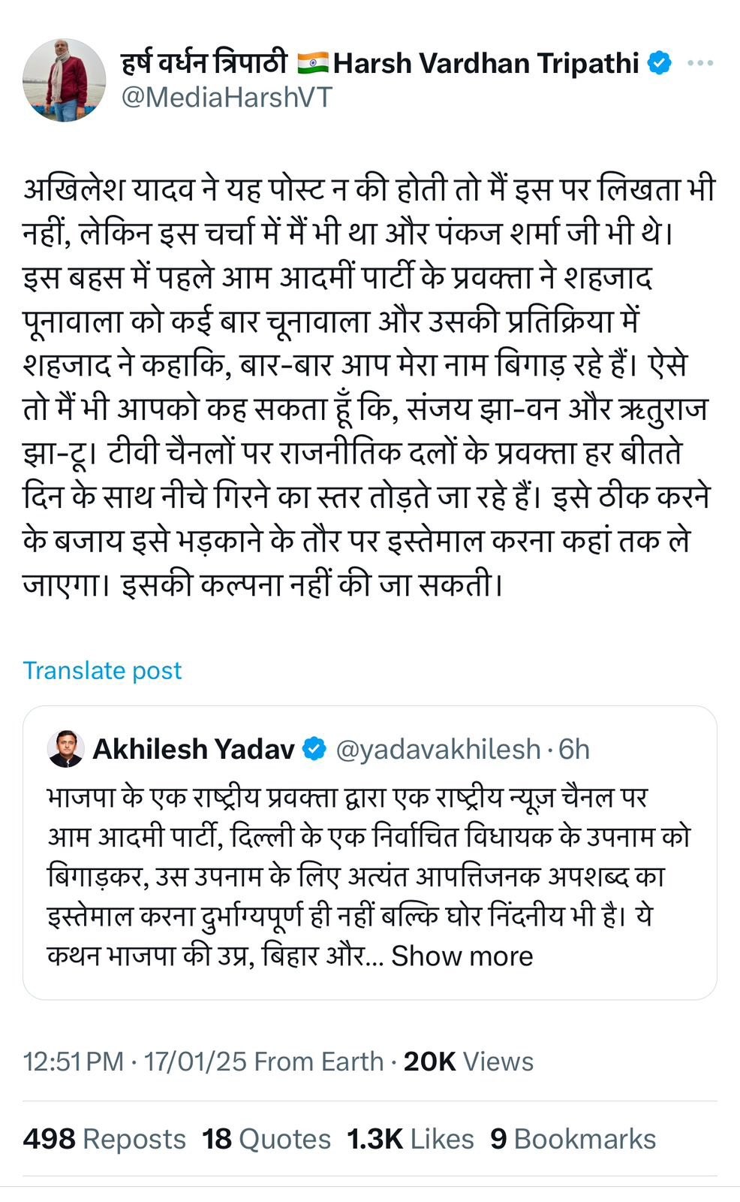
Task: View the 18 Quotes list
Action: 266,1139
